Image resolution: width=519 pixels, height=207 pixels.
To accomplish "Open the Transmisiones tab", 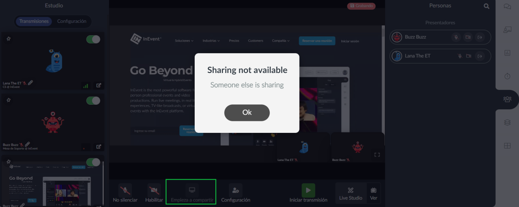I will (34, 21).
